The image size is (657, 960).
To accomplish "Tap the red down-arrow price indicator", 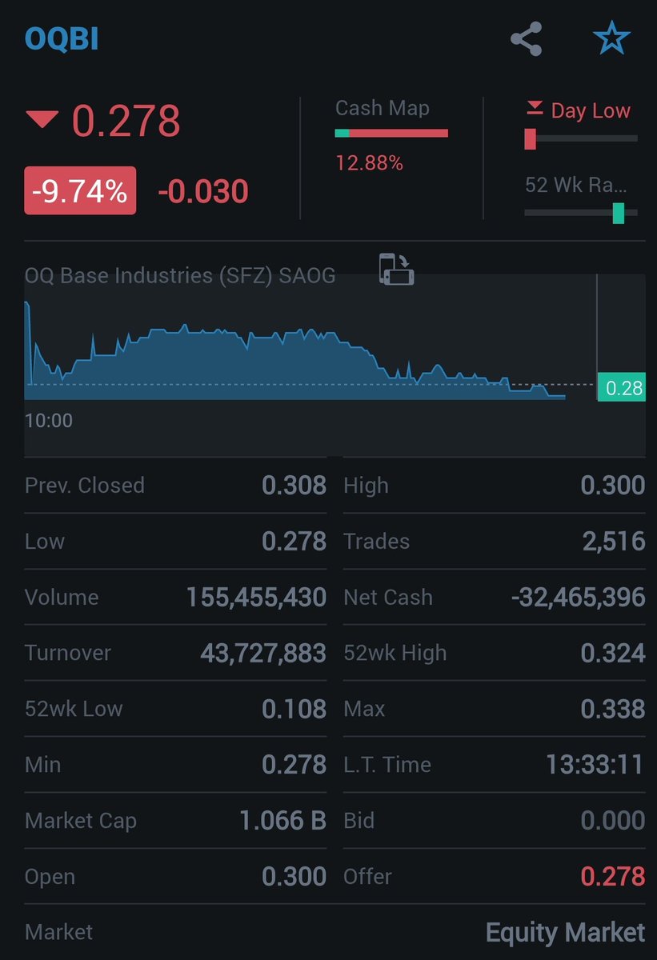I will pos(42,121).
